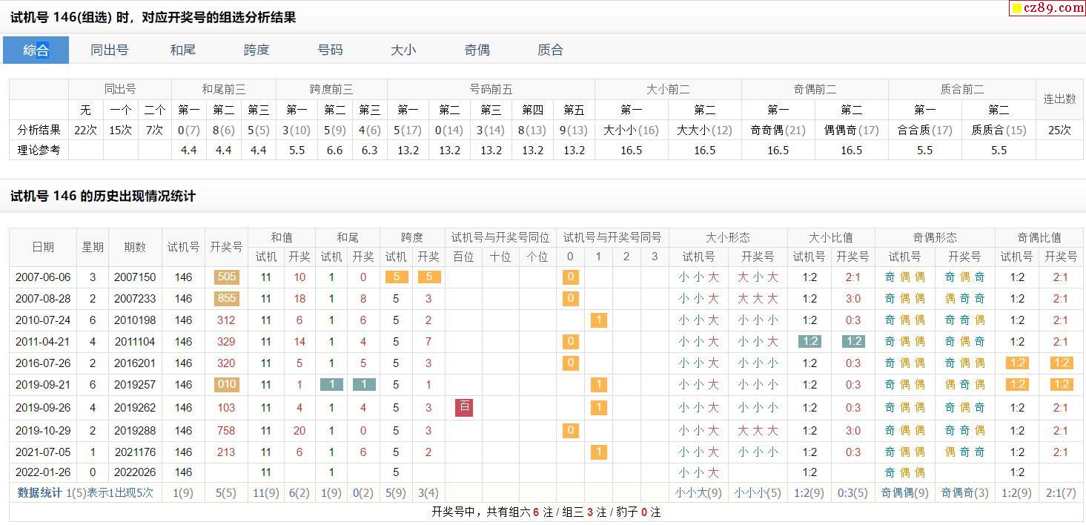Click the 25次 consecutive count cell
Image resolution: width=1086 pixels, height=525 pixels.
tap(1059, 130)
